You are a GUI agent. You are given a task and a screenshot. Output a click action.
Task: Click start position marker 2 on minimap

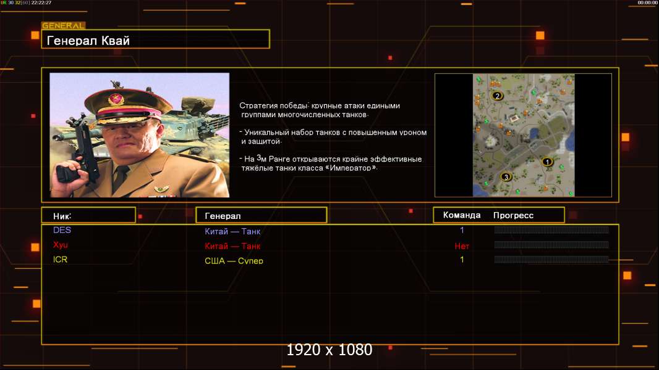tap(497, 96)
